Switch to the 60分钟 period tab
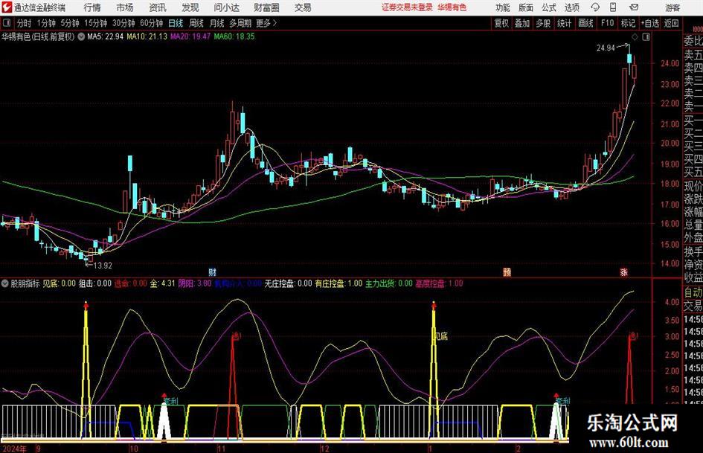The width and height of the screenshot is (703, 453). coord(151,23)
